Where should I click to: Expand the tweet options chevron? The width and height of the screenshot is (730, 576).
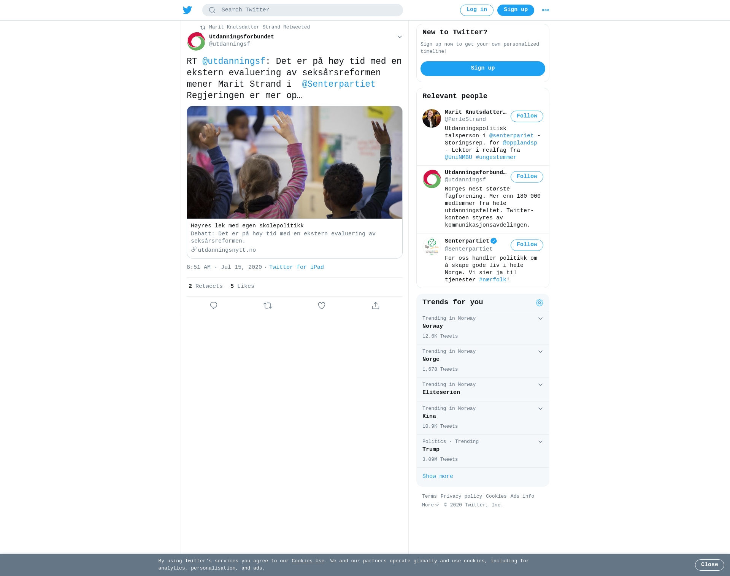pos(400,37)
